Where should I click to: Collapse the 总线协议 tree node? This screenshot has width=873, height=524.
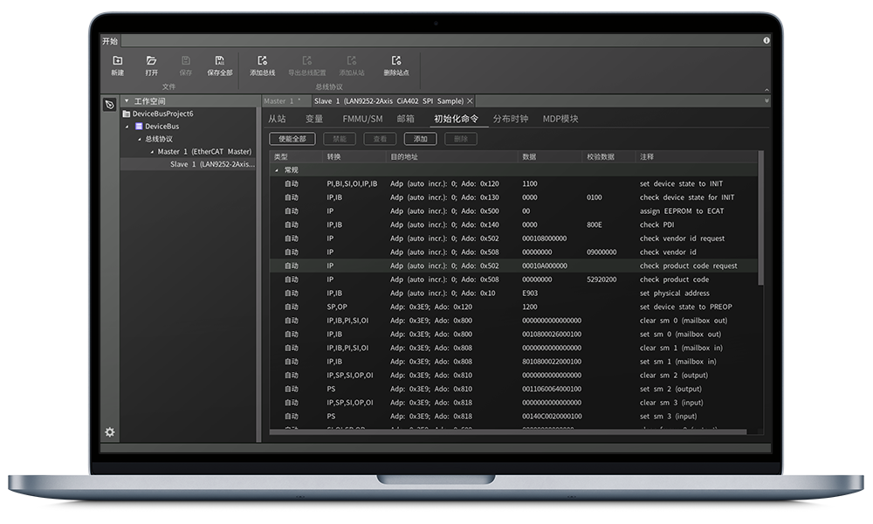pos(140,139)
